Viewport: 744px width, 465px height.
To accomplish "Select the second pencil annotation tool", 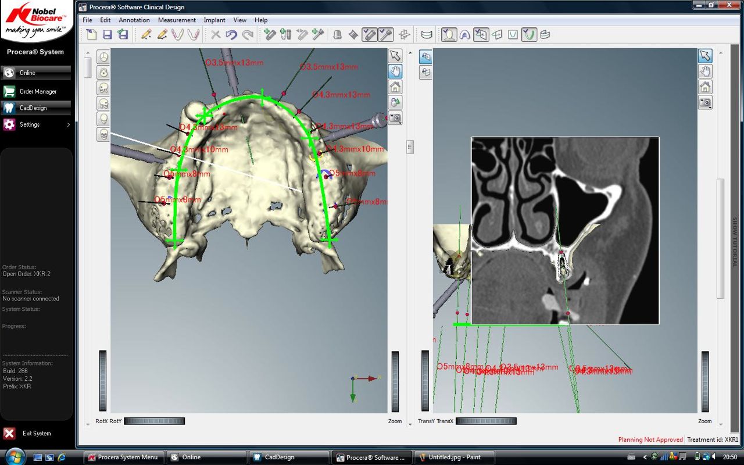I will (x=162, y=35).
